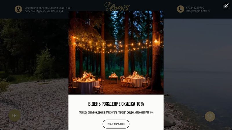Call the number +79248269700
Screen dimensions: 232x130
(x=195, y=8)
